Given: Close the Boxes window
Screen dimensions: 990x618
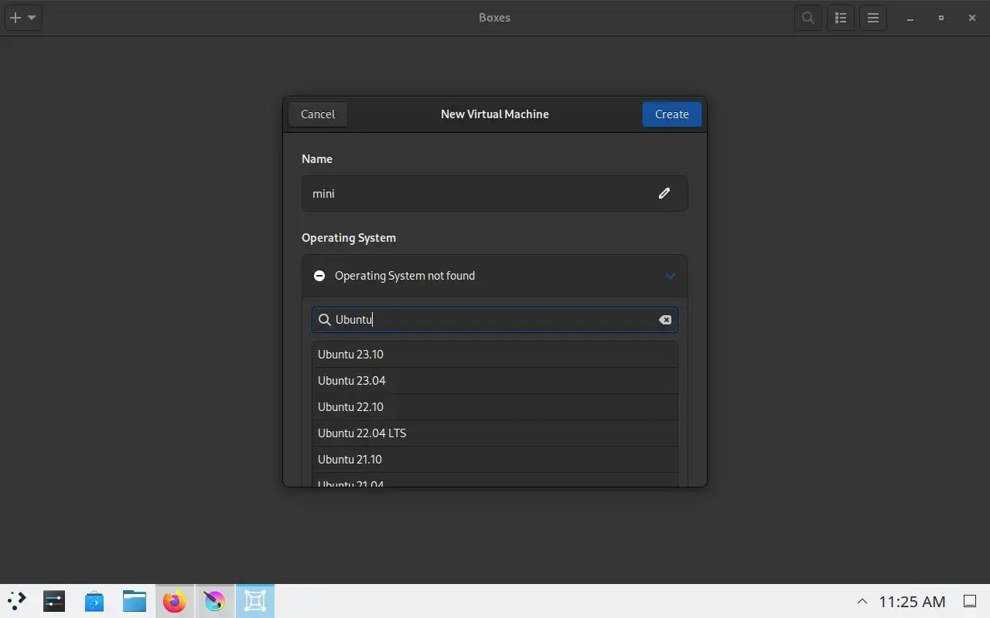Looking at the screenshot, I should click(x=972, y=18).
